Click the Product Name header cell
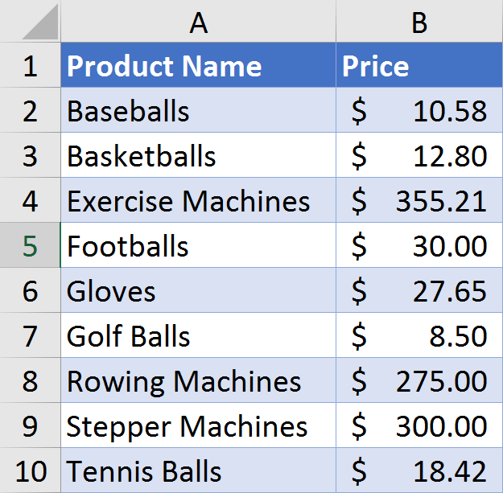The width and height of the screenshot is (503, 493). pyautogui.click(x=198, y=66)
